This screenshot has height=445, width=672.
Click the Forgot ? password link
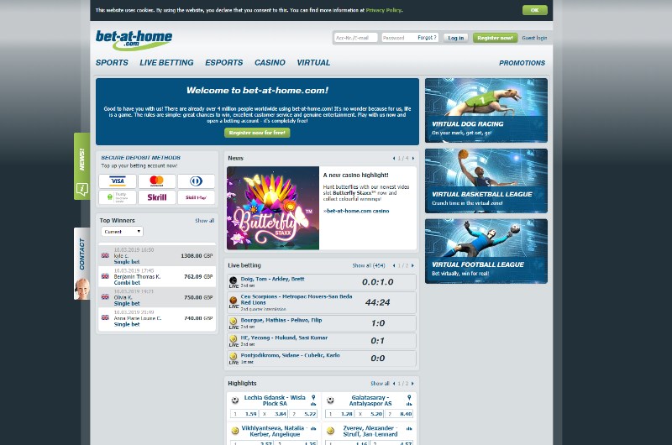(x=427, y=38)
